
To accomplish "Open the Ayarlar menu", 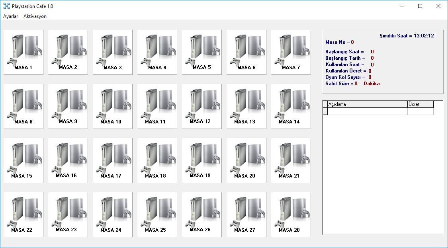I will coord(11,16).
